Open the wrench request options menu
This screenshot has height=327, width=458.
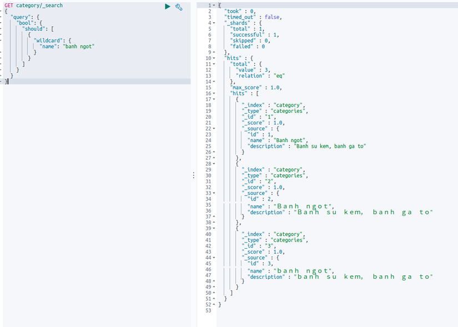pos(179,7)
